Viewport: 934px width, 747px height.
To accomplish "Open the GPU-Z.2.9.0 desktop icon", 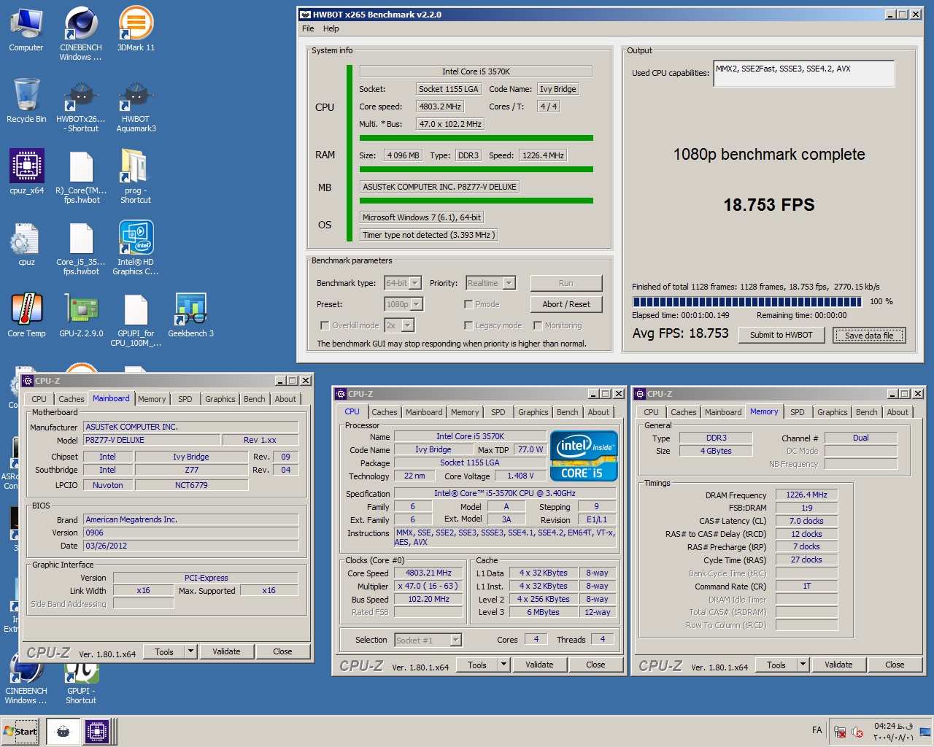I will click(x=81, y=315).
